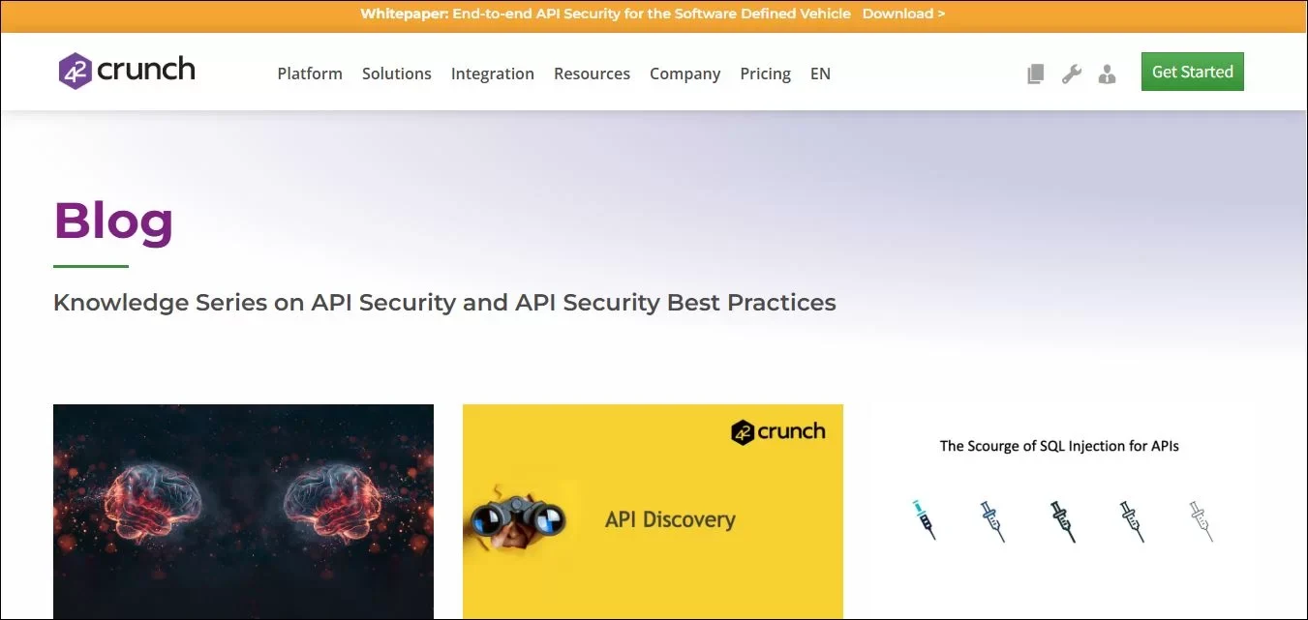The width and height of the screenshot is (1308, 620).
Task: Click the 42crunch logo on yellow card
Action: click(x=778, y=431)
